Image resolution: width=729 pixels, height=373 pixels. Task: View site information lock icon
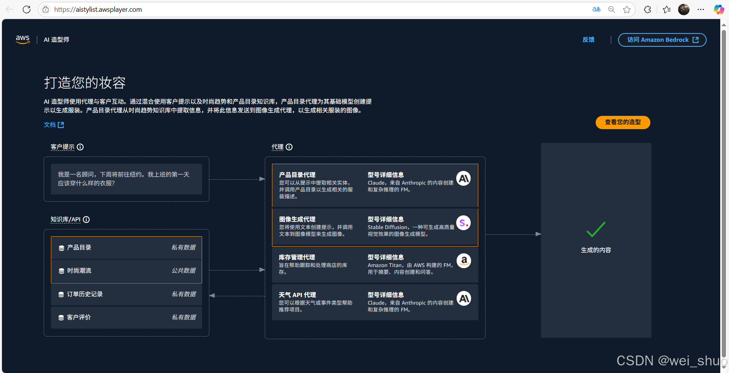pos(46,9)
